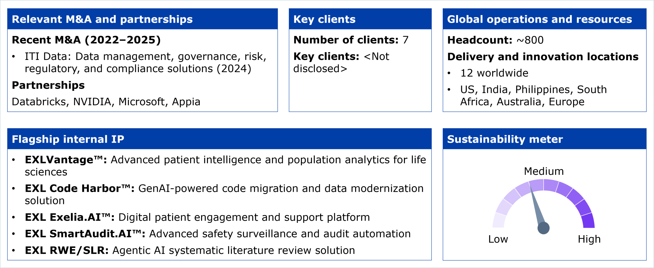Click the 'Sustainability meter' header
The width and height of the screenshot is (654, 268).
pos(505,139)
